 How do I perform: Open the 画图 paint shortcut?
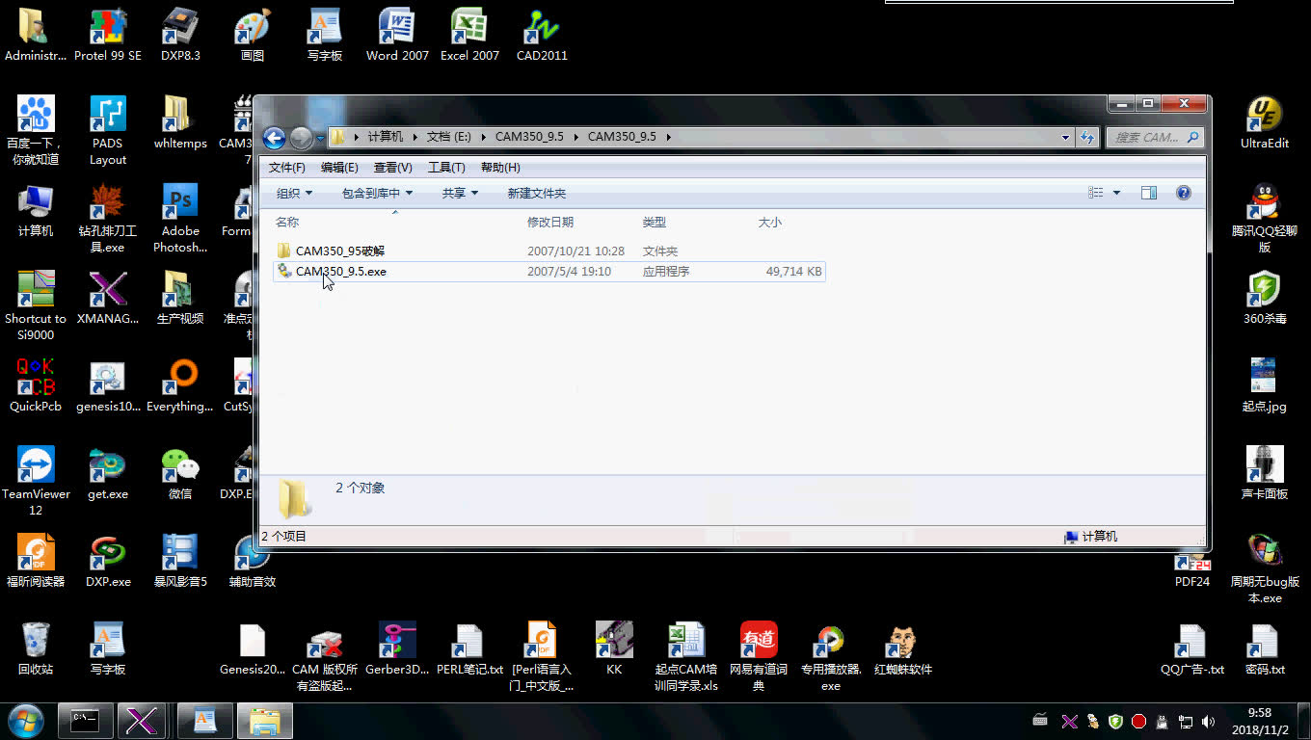[253, 36]
